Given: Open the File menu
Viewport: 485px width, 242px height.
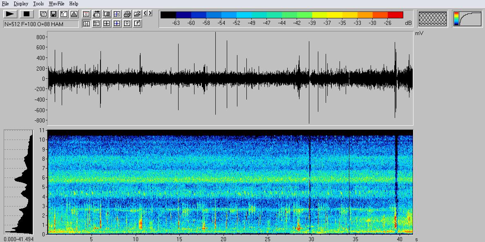Looking at the screenshot, I should [5, 4].
